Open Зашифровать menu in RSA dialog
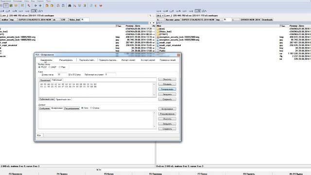Viewport: 311px width, 175px height. [46, 60]
